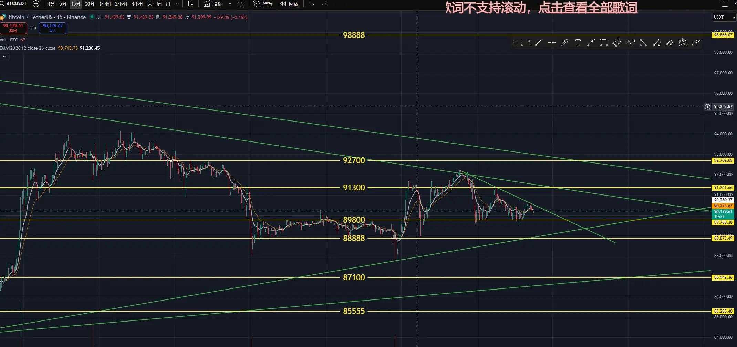Click the 89800 horizontal line label
The height and width of the screenshot is (347, 737).
(x=354, y=220)
